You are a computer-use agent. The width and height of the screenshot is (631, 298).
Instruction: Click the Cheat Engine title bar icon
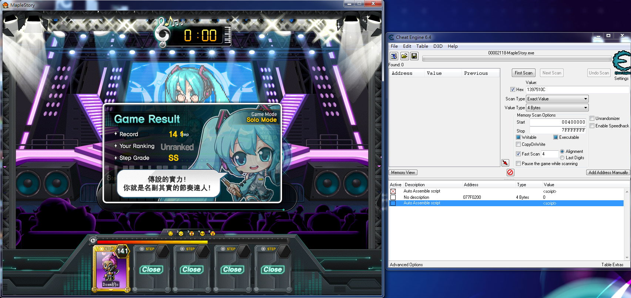tap(391, 37)
